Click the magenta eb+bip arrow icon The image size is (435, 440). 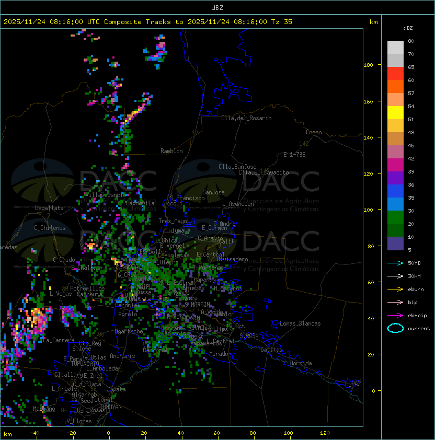tap(395, 316)
